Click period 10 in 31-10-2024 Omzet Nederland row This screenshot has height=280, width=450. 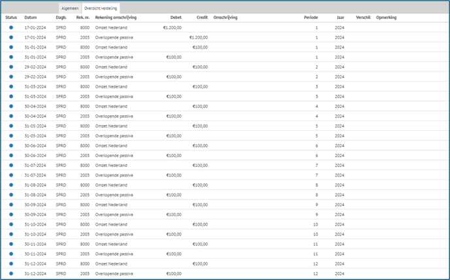point(315,224)
